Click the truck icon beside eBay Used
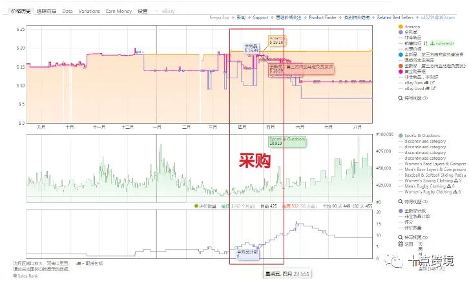 click(428, 89)
